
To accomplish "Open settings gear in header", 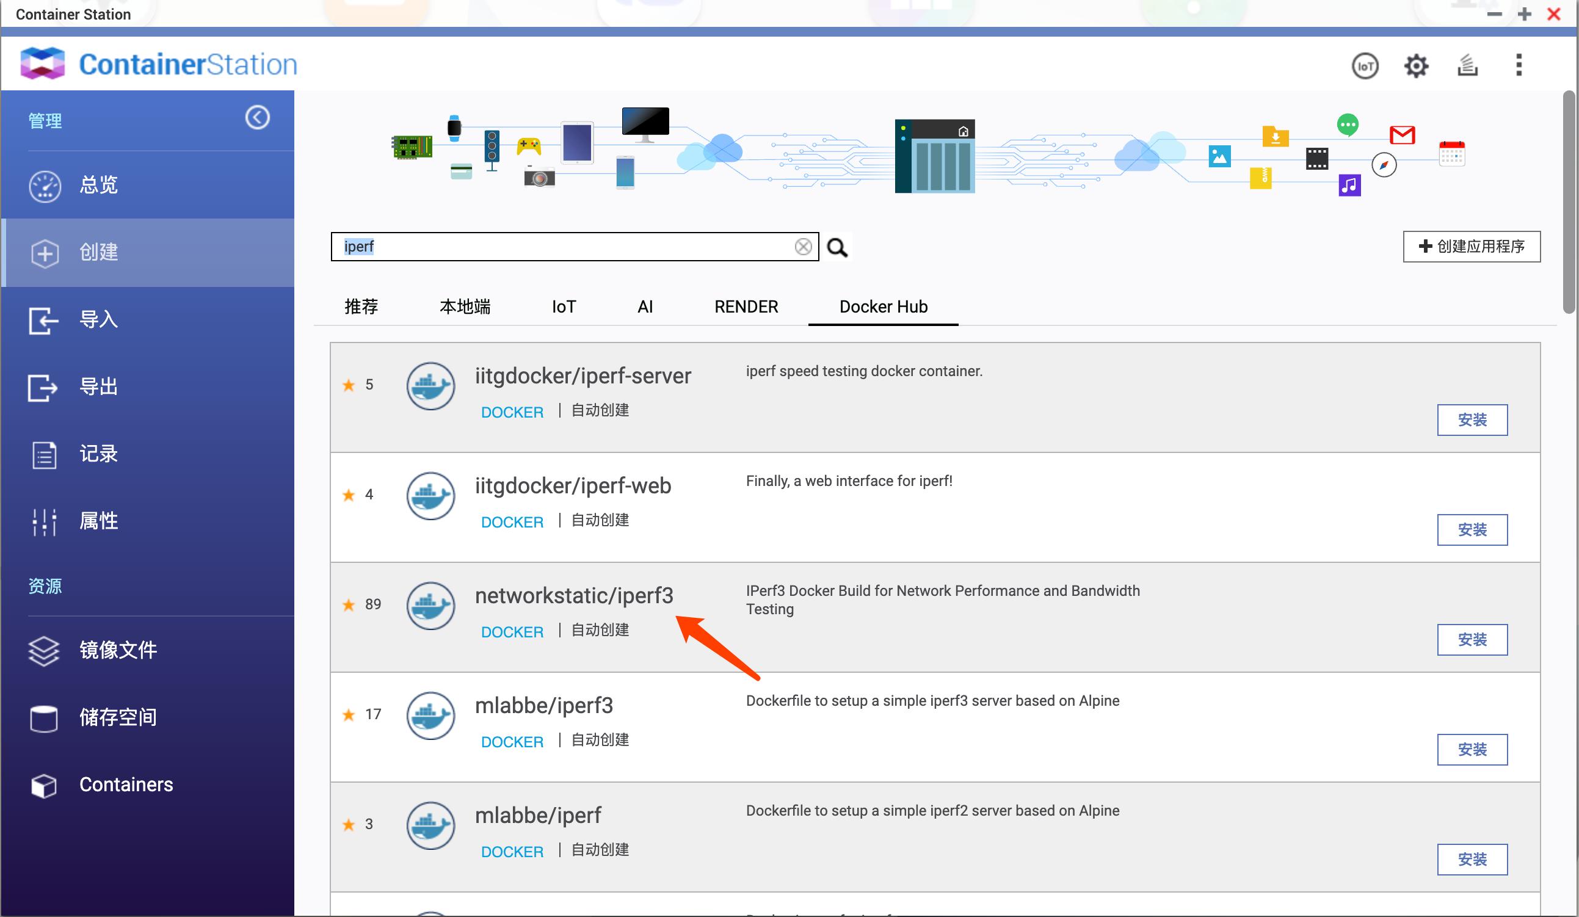I will [x=1416, y=66].
